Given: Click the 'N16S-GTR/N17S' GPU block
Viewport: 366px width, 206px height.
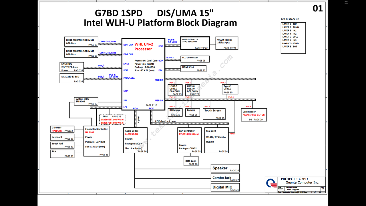Looking at the screenshot, I should (195, 43).
